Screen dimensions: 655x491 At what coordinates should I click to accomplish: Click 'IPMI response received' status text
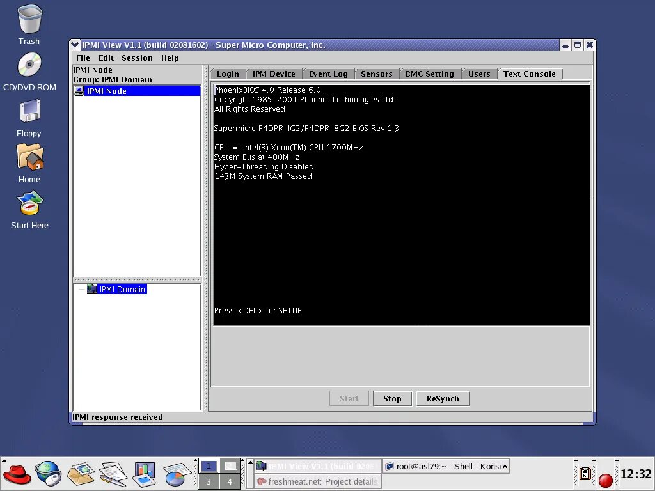click(x=118, y=417)
